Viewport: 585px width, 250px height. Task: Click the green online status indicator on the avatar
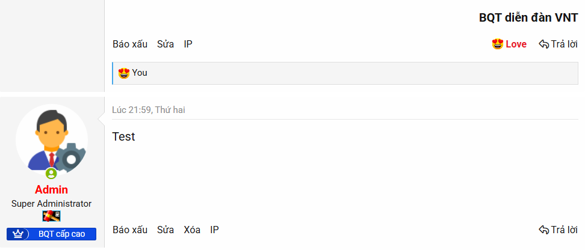pyautogui.click(x=51, y=174)
